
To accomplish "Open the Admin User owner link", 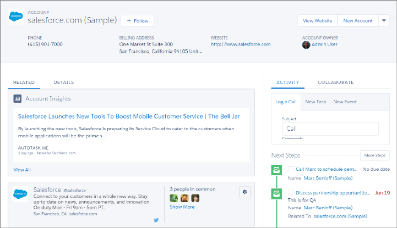I will [324, 45].
